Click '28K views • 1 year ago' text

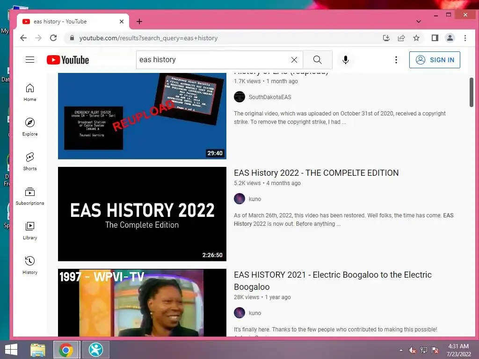point(262,297)
